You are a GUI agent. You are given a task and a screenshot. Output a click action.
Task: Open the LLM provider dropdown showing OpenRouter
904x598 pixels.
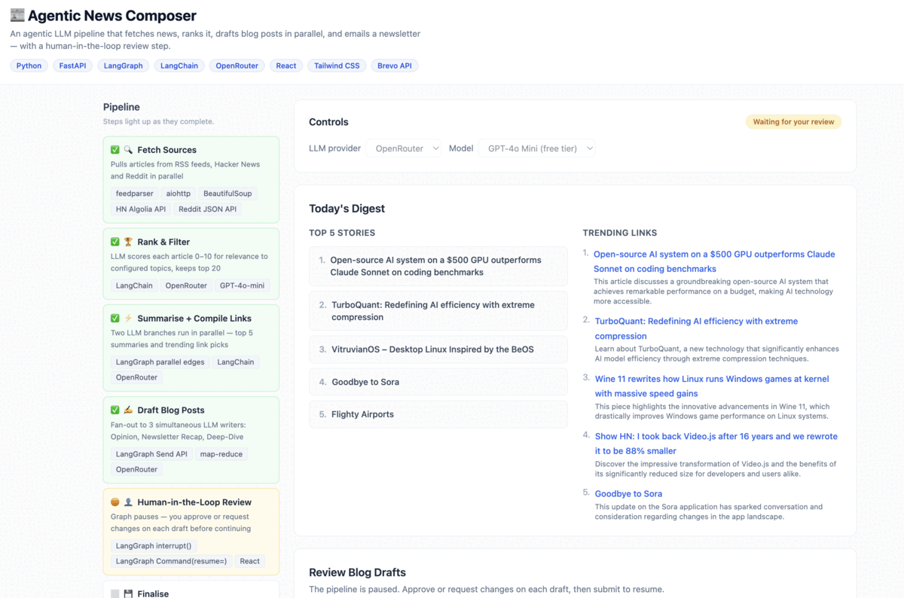(405, 148)
